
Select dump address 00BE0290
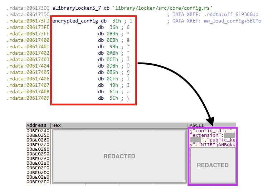pyautogui.click(x=38, y=154)
